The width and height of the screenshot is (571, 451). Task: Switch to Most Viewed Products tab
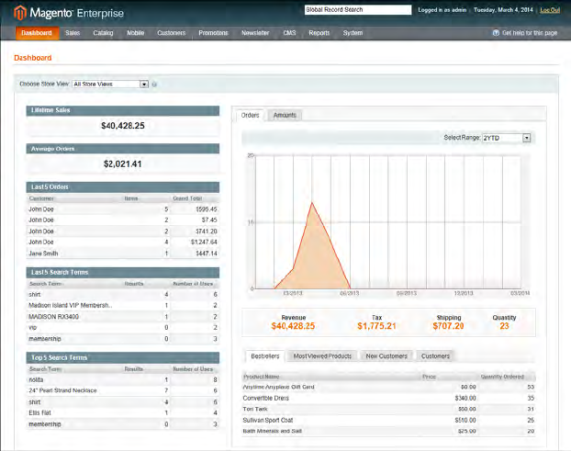tap(321, 355)
